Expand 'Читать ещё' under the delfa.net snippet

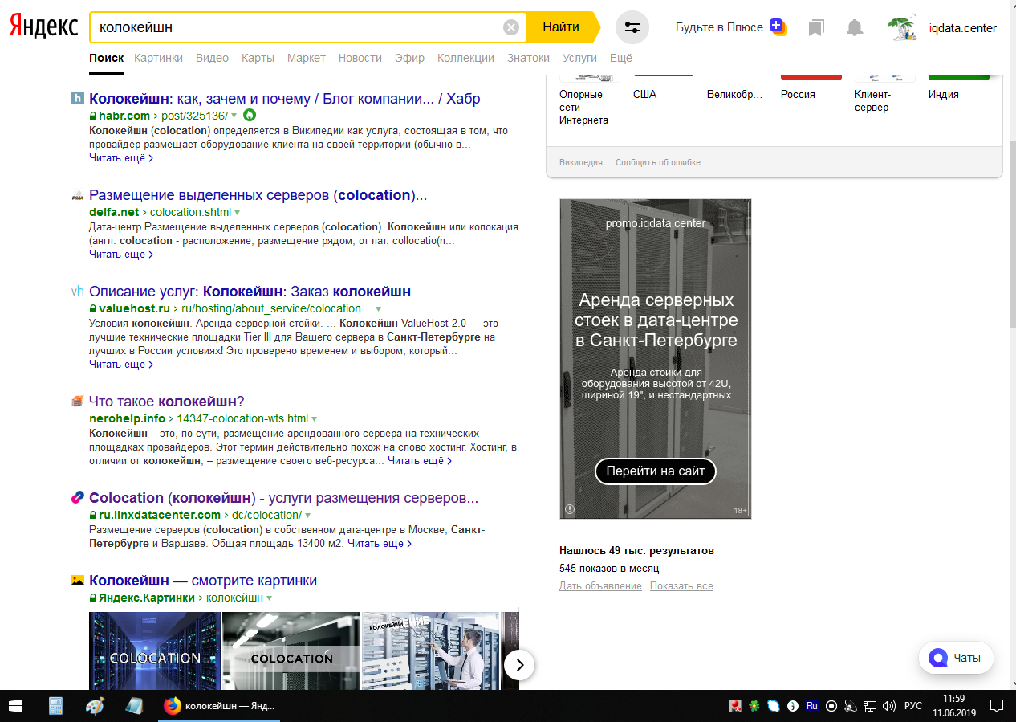121,255
